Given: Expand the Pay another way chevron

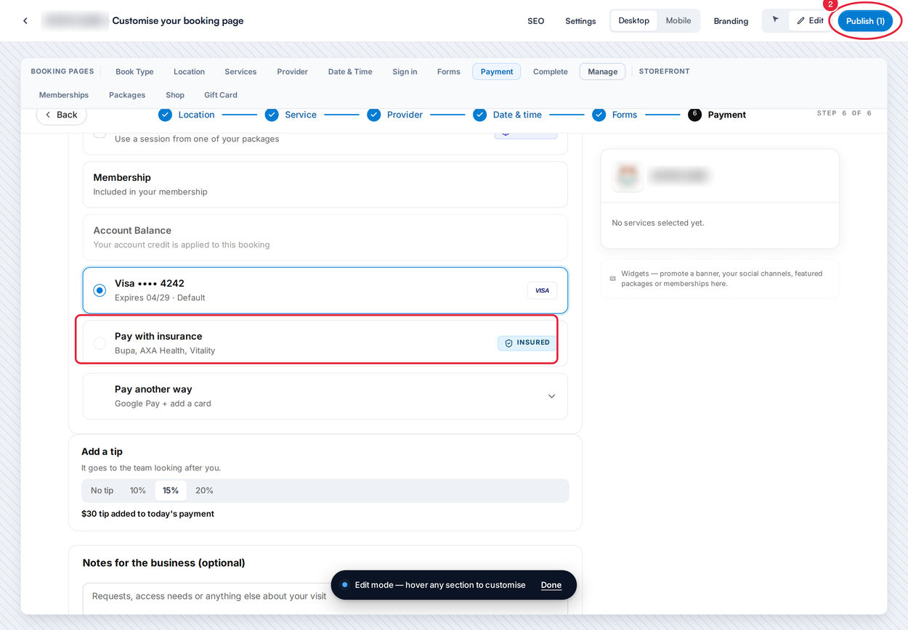Looking at the screenshot, I should (551, 396).
